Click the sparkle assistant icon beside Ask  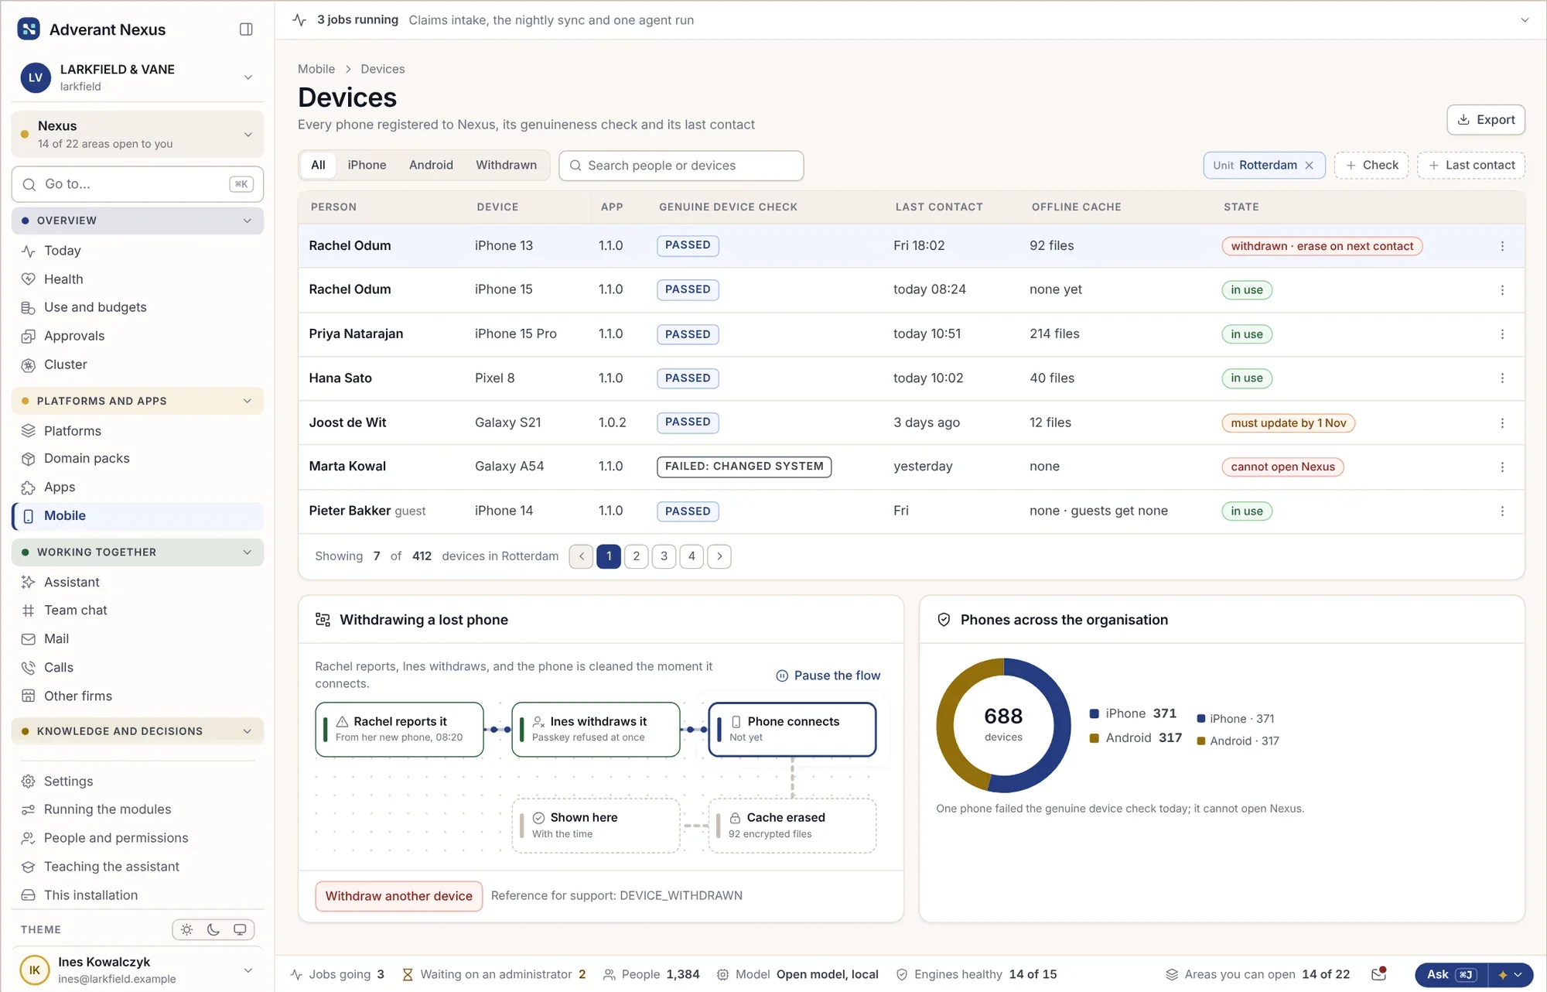tap(1502, 975)
